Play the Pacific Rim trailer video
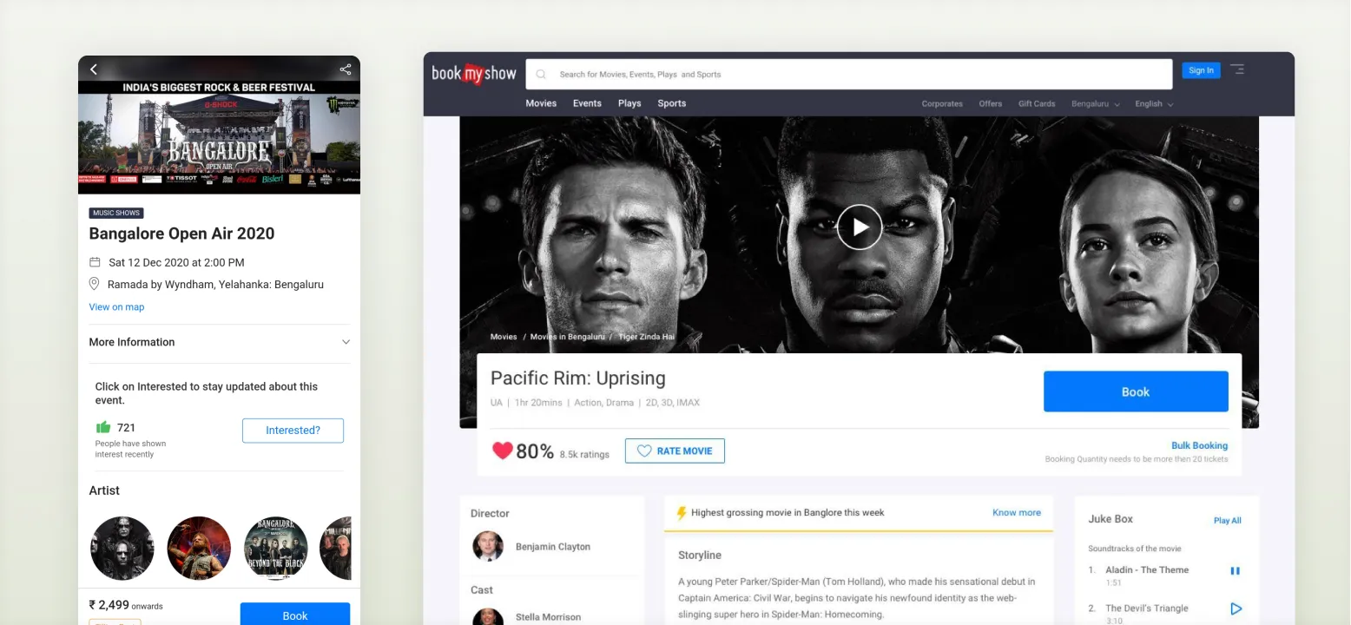Image resolution: width=1351 pixels, height=625 pixels. [860, 227]
